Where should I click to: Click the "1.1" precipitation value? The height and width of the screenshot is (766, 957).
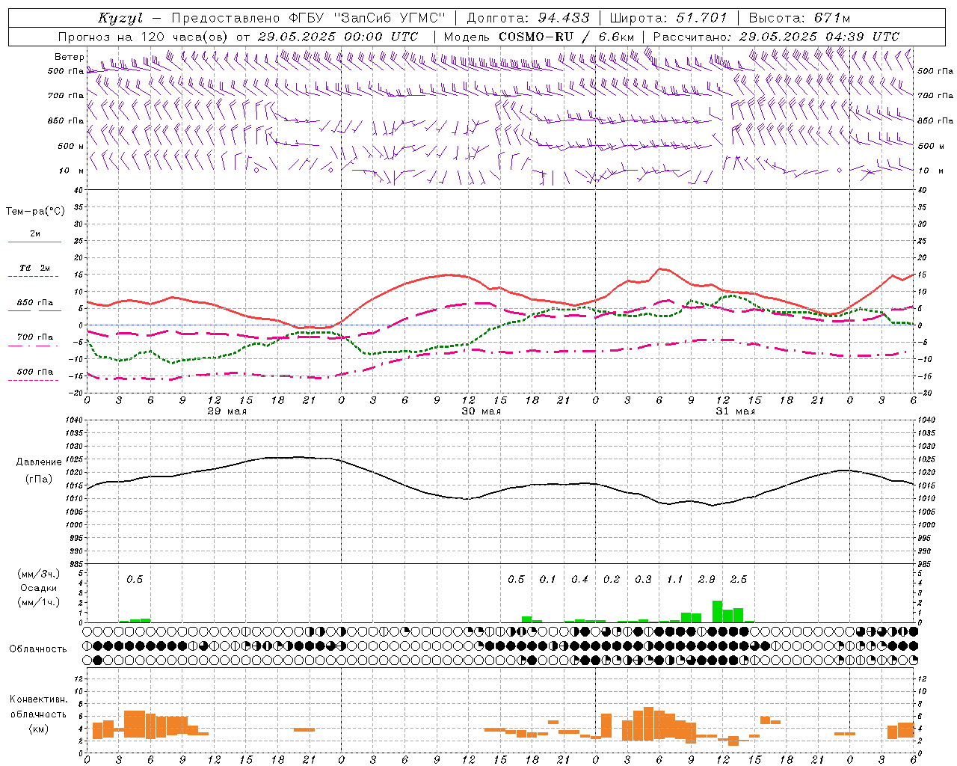tap(675, 580)
